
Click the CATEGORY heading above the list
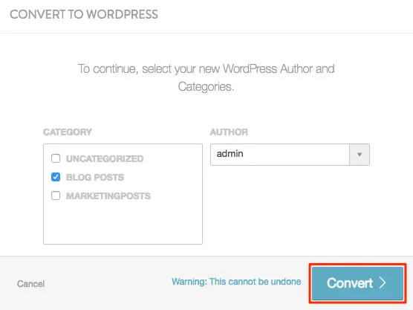tap(68, 132)
